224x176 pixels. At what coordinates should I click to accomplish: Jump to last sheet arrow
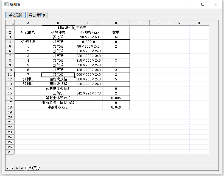(x=22, y=168)
